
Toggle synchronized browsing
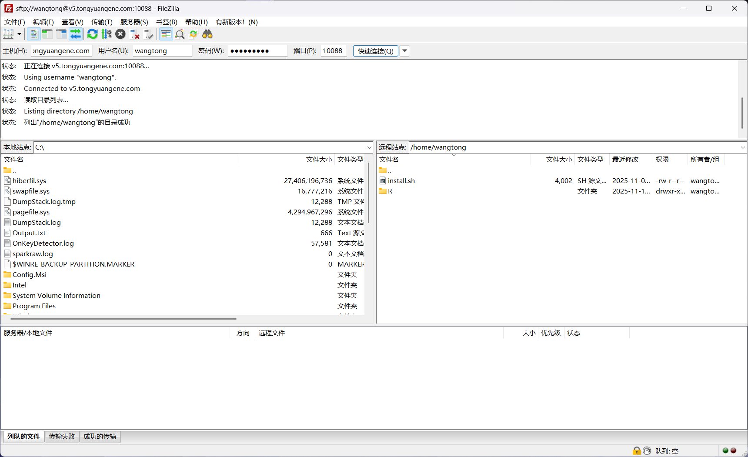[x=194, y=34]
